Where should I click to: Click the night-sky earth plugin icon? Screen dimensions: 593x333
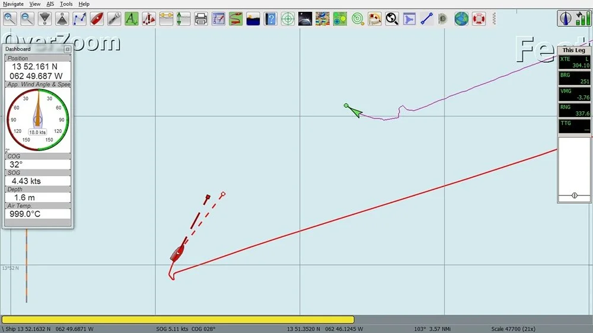(x=305, y=18)
